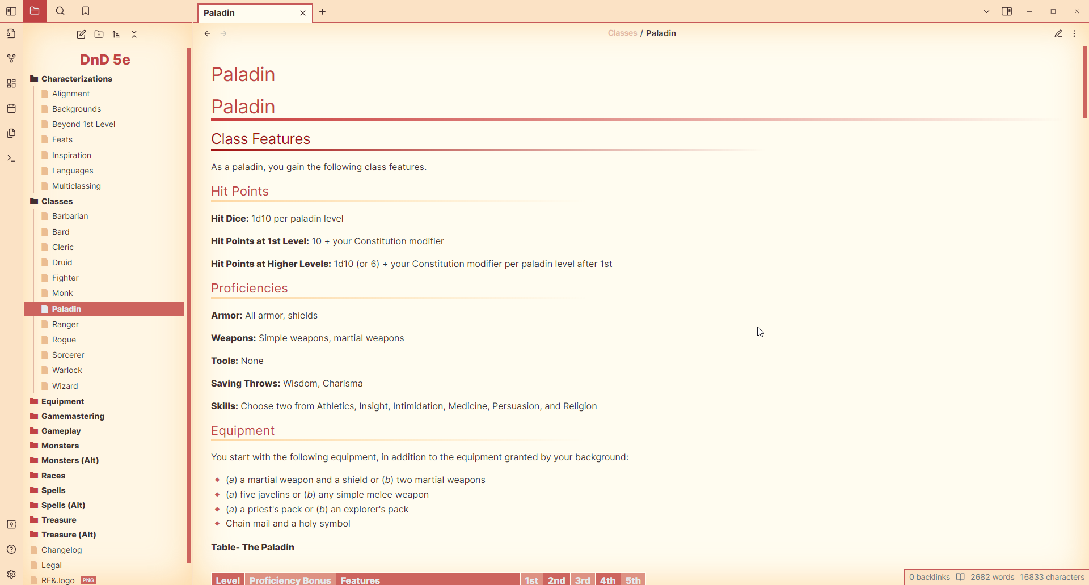Open the tab list dropdown arrow
Viewport: 1089px width, 585px height.
(x=986, y=11)
